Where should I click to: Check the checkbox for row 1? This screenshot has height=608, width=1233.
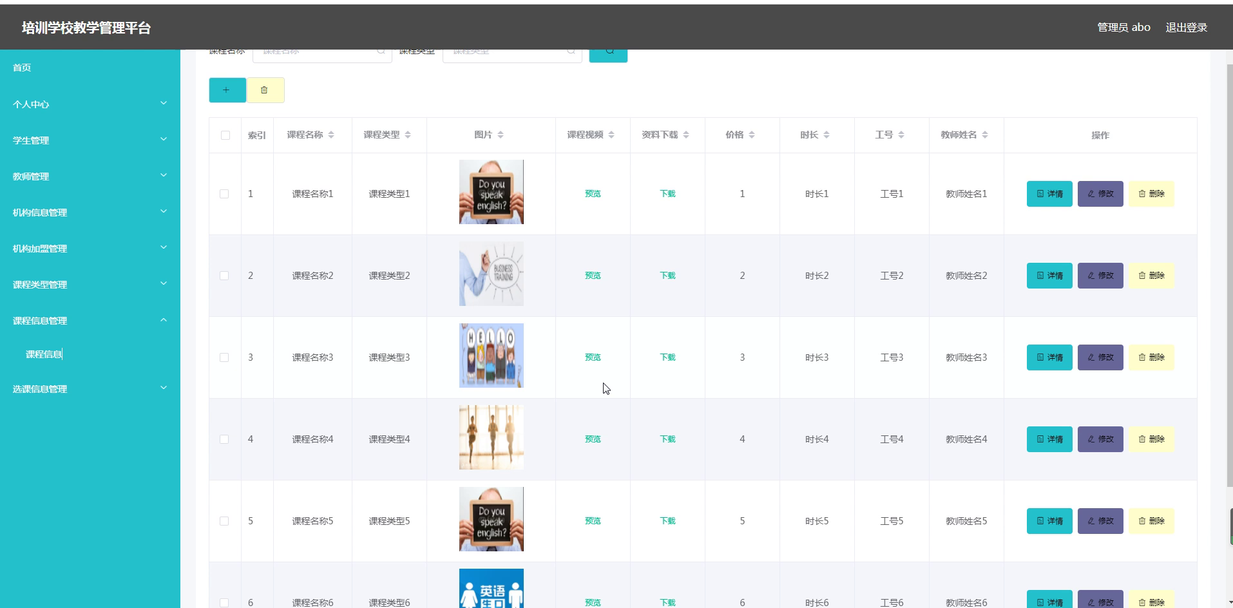click(224, 194)
